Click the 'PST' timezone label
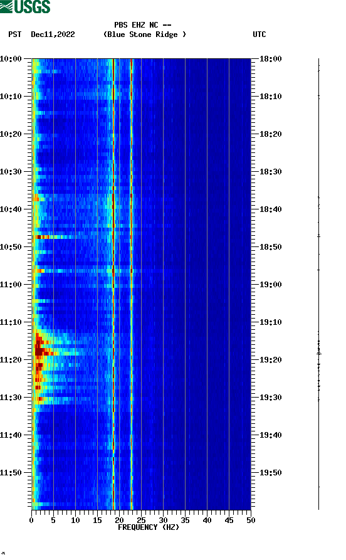Viewport: 346px width, 560px height. click(x=15, y=34)
